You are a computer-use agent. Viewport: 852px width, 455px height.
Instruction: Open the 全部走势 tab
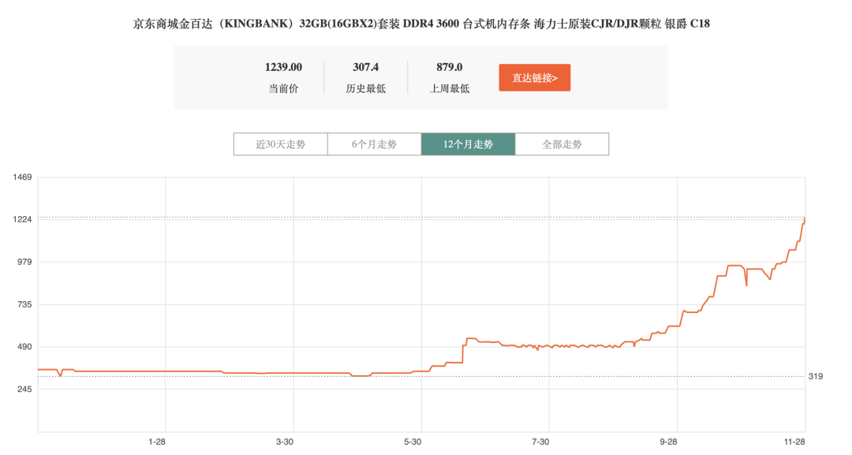point(562,144)
